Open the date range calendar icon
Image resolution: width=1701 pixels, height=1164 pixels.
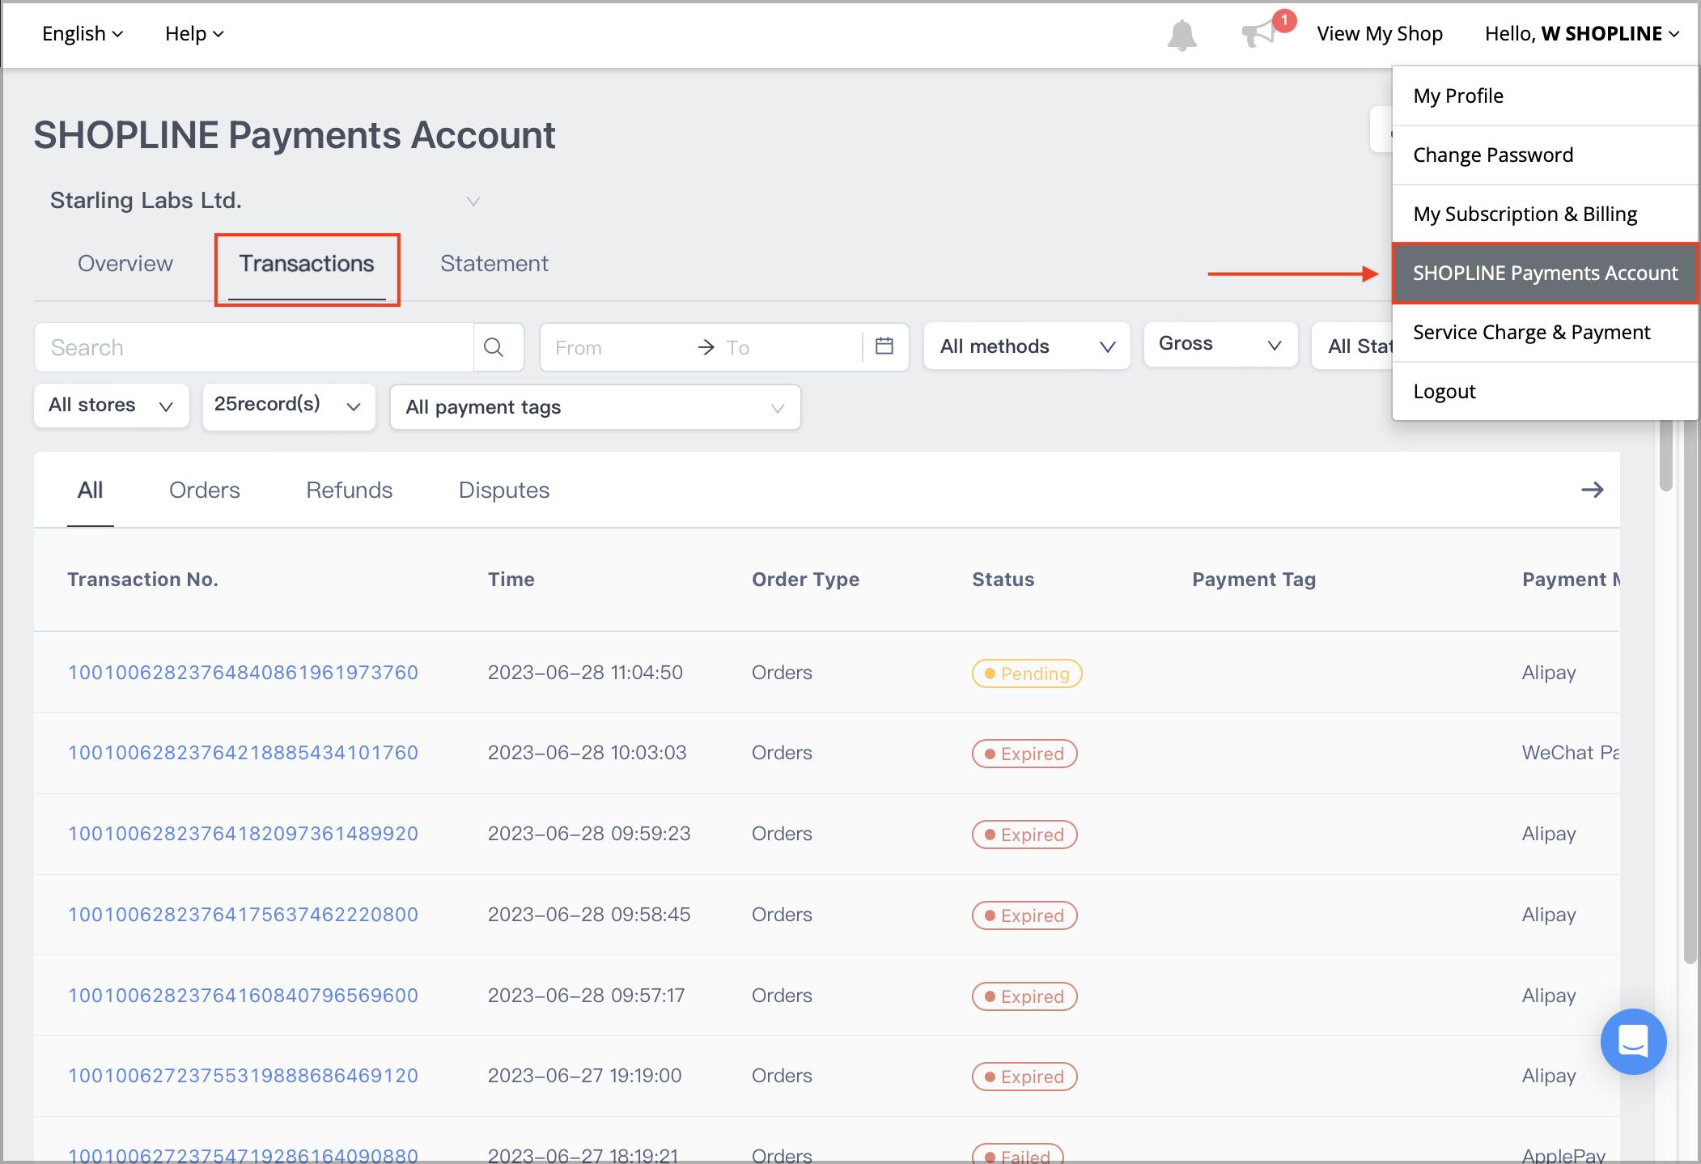884,346
